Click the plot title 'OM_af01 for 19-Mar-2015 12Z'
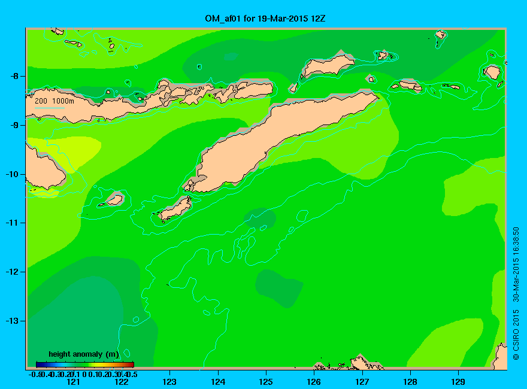The image size is (527, 389). 265,19
